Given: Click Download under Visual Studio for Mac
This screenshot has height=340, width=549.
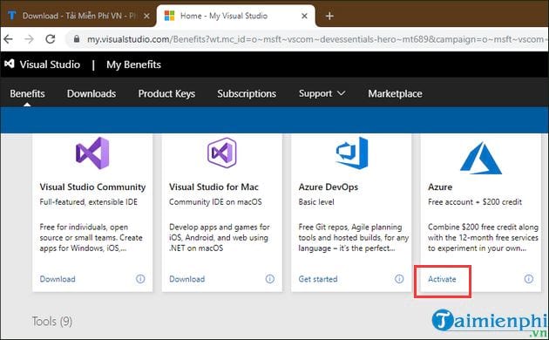Looking at the screenshot, I should pyautogui.click(x=187, y=279).
